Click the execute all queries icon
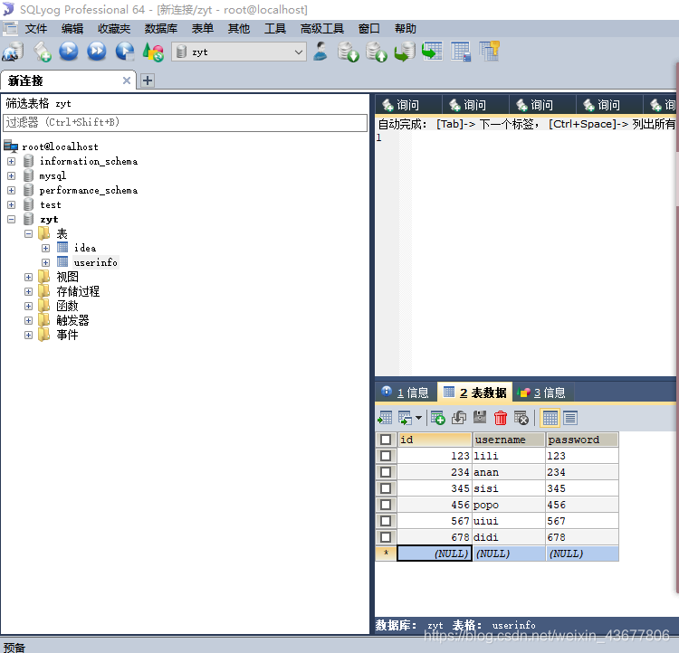Image resolution: width=679 pixels, height=653 pixels. 97,52
